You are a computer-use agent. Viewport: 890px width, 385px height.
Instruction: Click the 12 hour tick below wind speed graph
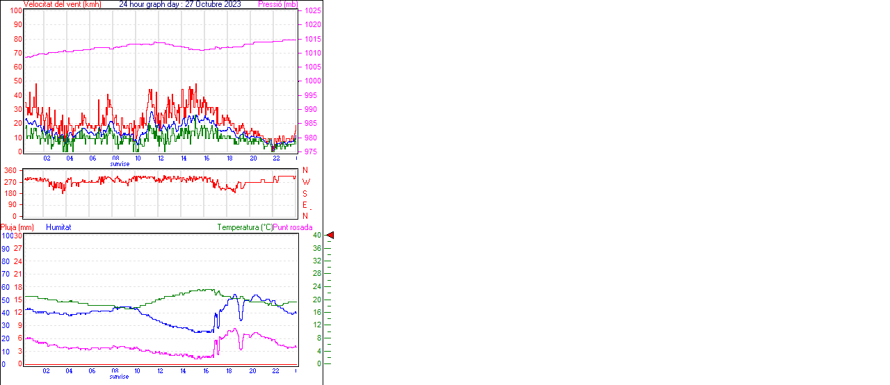[x=161, y=158]
